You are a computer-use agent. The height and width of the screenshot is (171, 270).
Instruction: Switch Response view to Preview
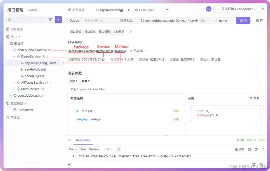coord(94,149)
